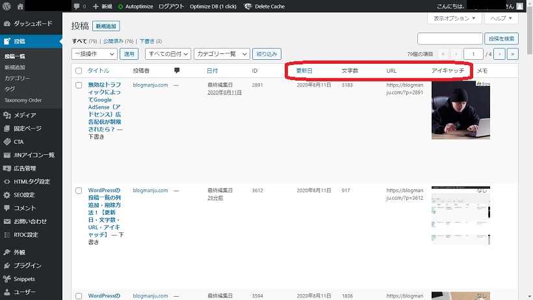Click the ダッシュボード dashboard icon
Screen dimensions: 533x300
[6, 23]
